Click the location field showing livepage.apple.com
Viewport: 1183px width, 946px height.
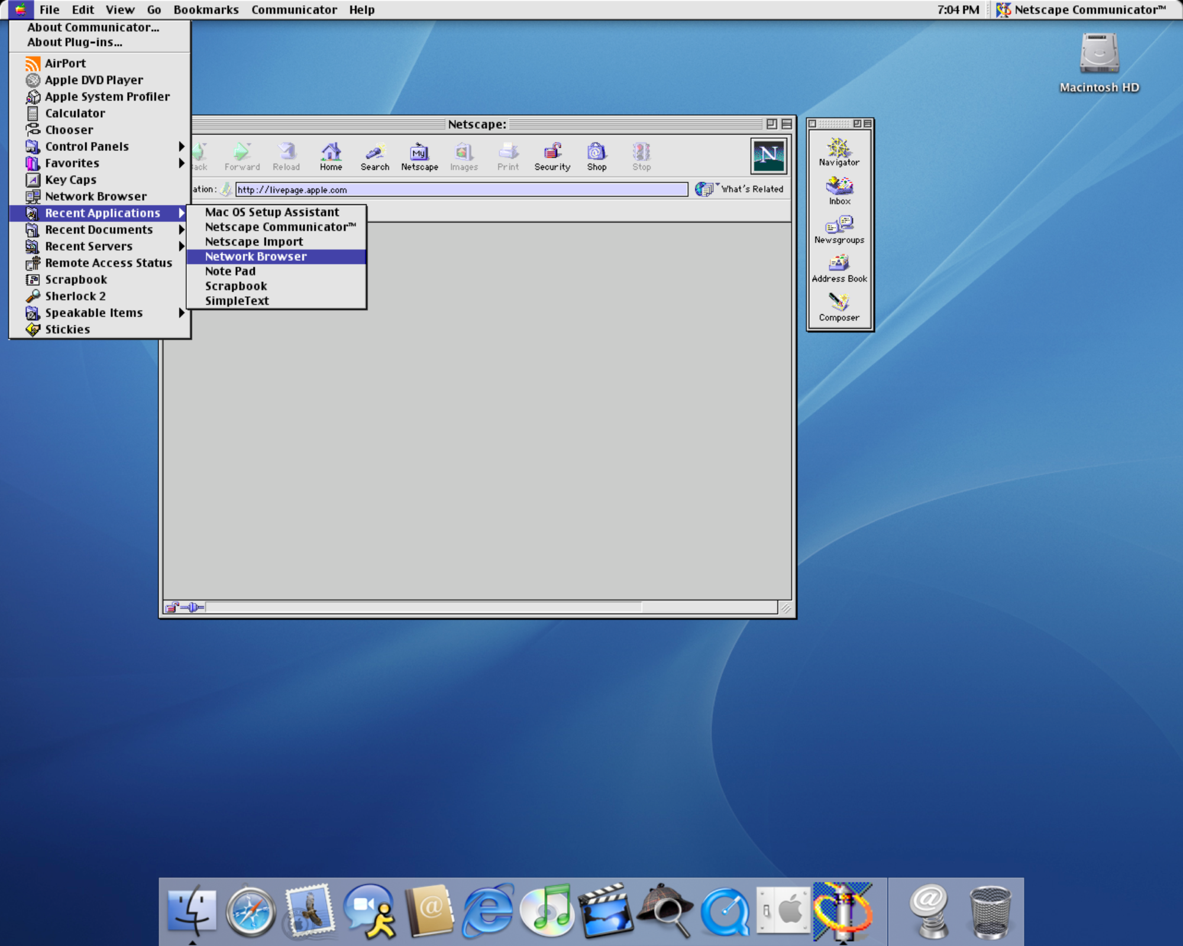[414, 190]
